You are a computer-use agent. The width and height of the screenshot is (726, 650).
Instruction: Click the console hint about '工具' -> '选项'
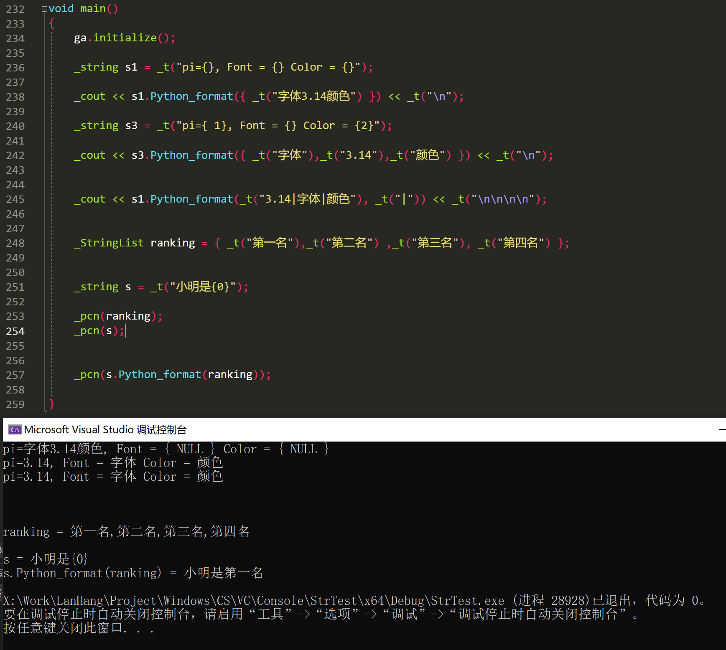(321, 614)
